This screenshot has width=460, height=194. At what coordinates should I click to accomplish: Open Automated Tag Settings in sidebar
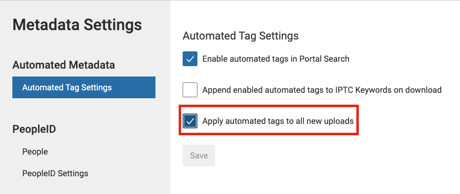tap(84, 87)
